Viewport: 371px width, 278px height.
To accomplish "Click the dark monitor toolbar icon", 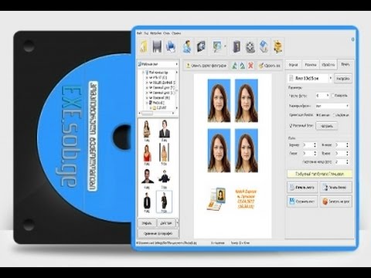I will coord(201,46).
